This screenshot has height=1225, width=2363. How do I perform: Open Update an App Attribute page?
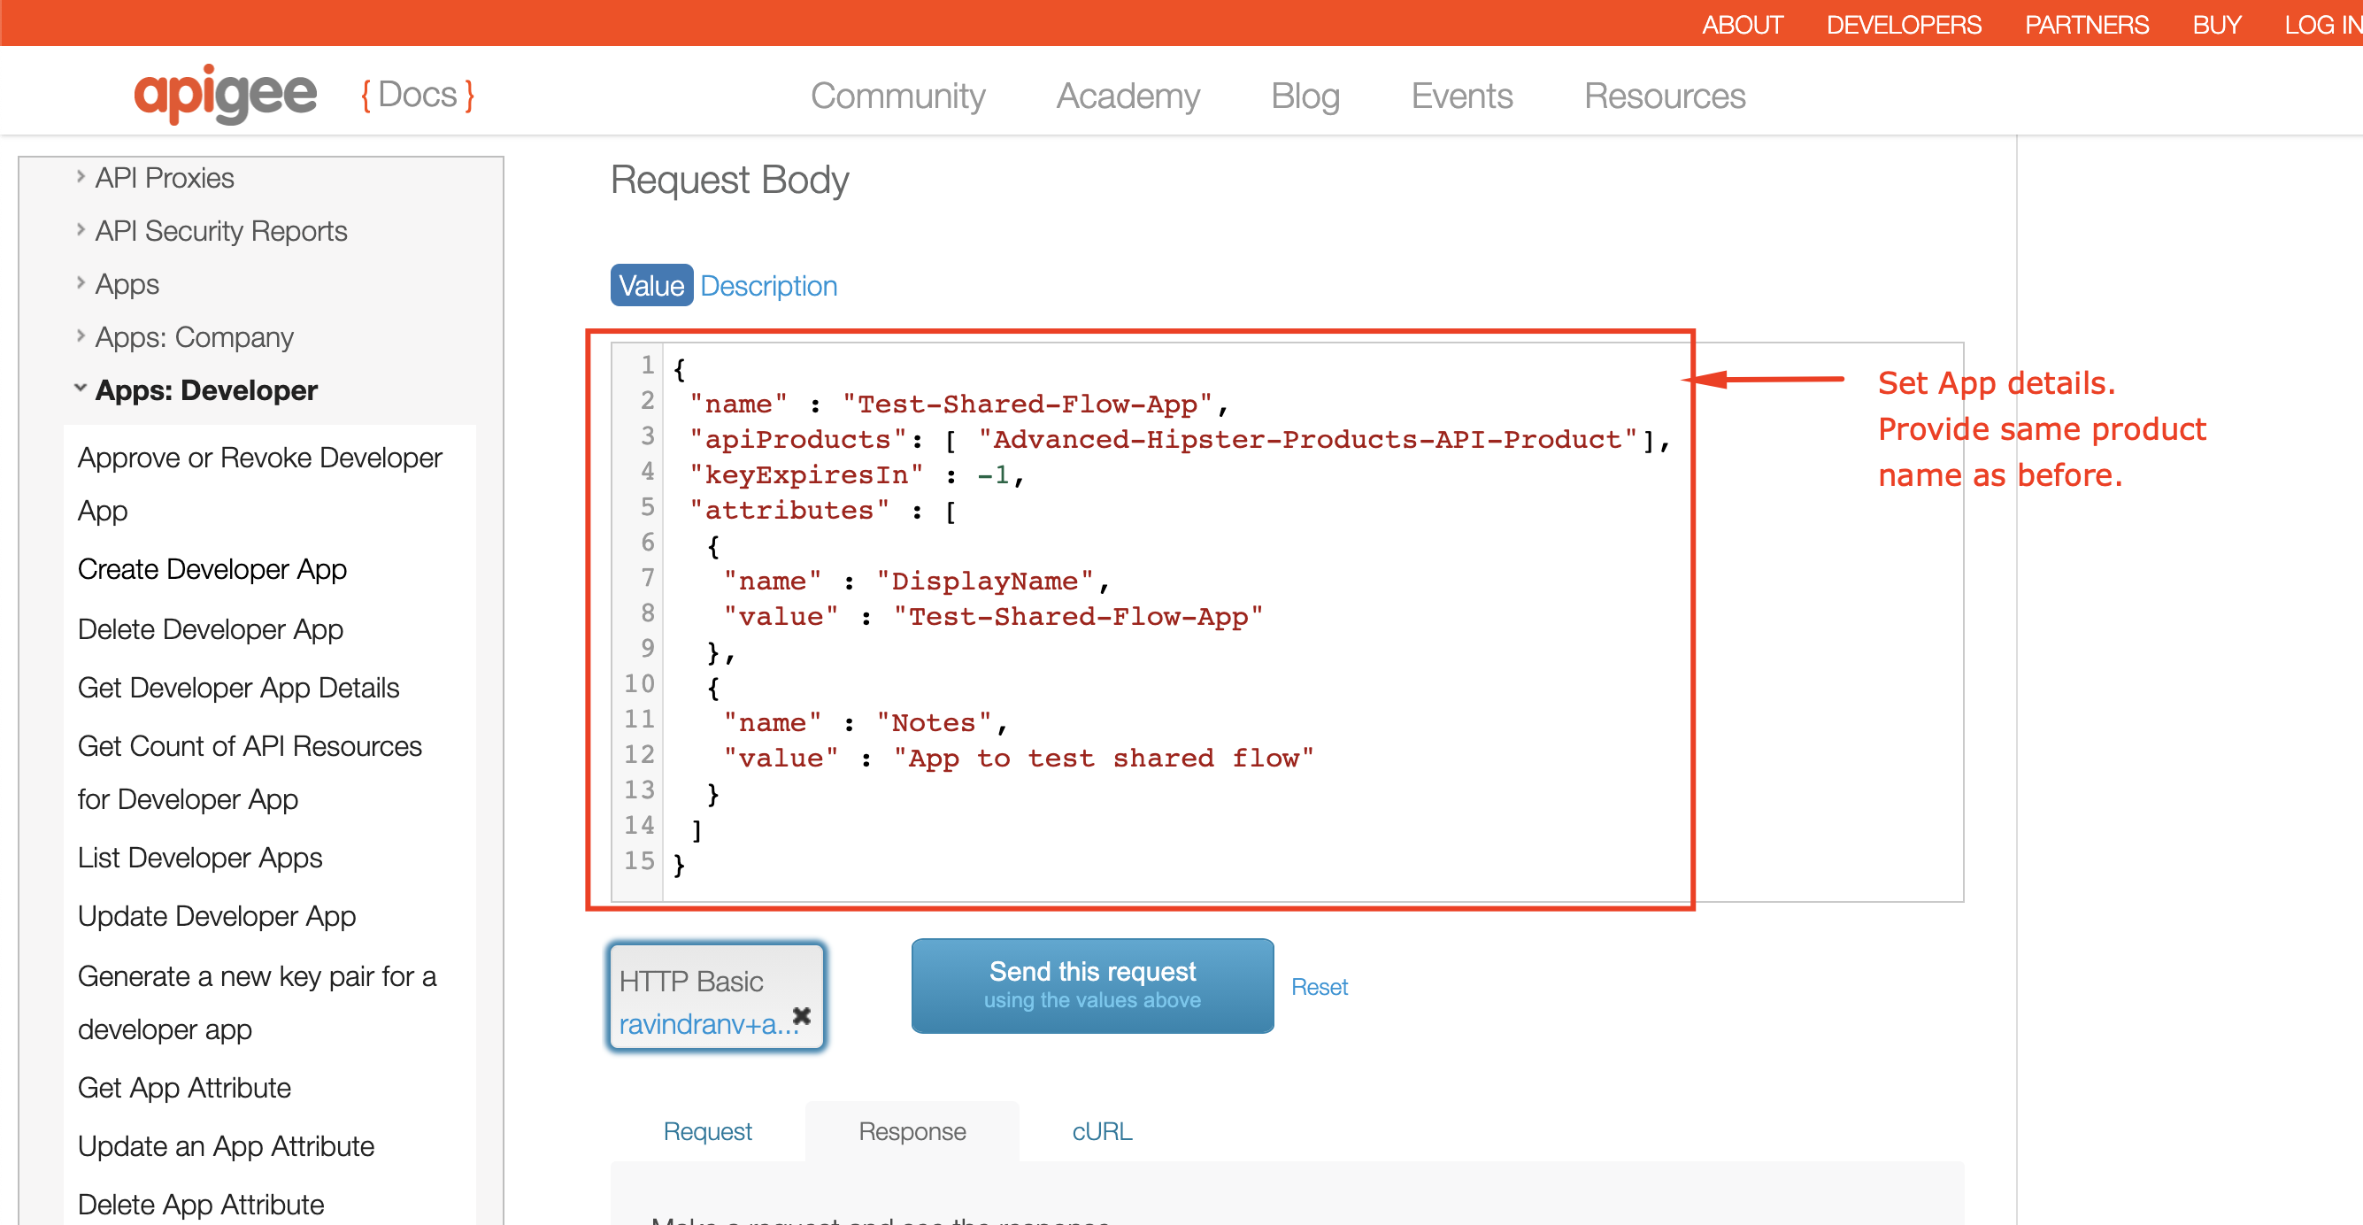click(x=226, y=1146)
